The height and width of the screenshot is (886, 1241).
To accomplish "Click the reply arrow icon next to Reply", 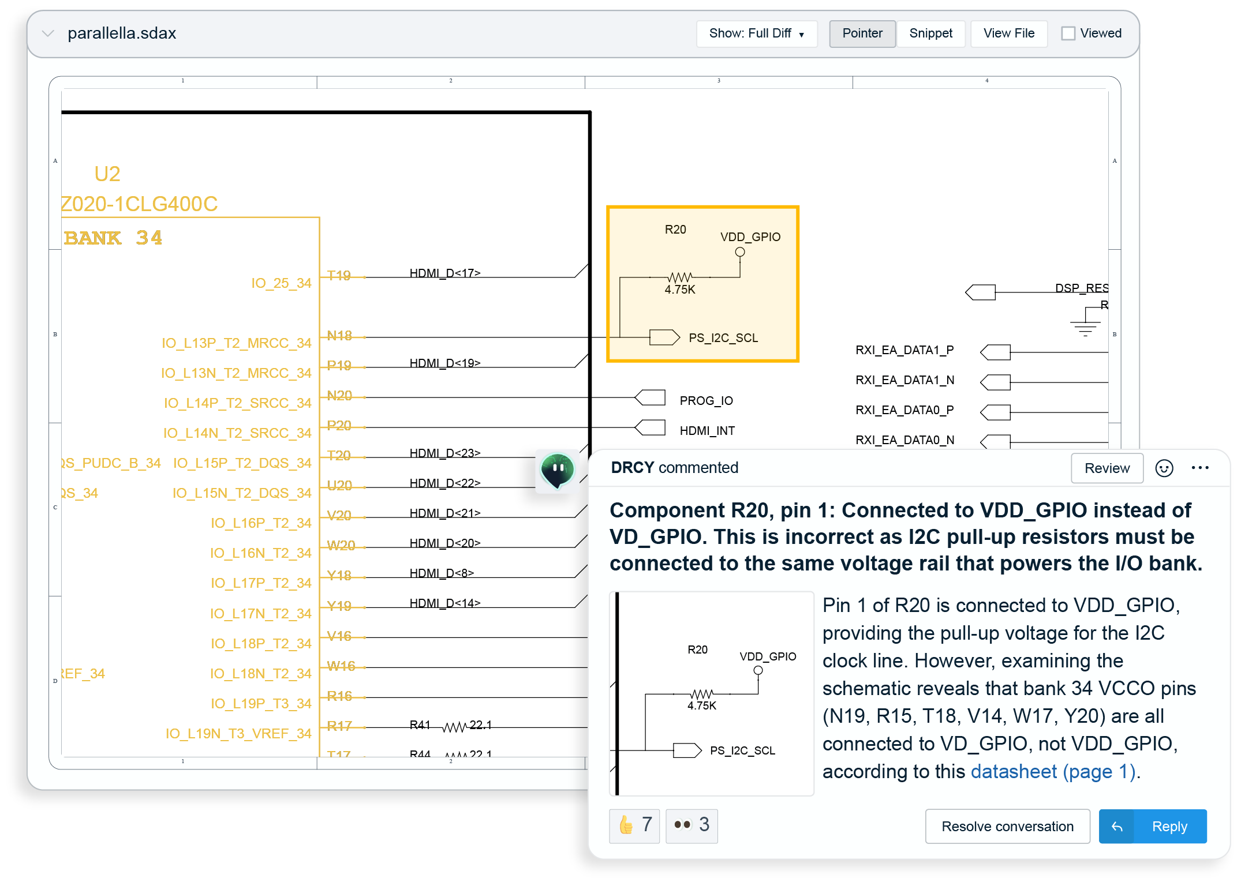I will pos(1116,826).
